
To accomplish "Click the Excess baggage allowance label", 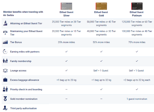I will 25,80.
